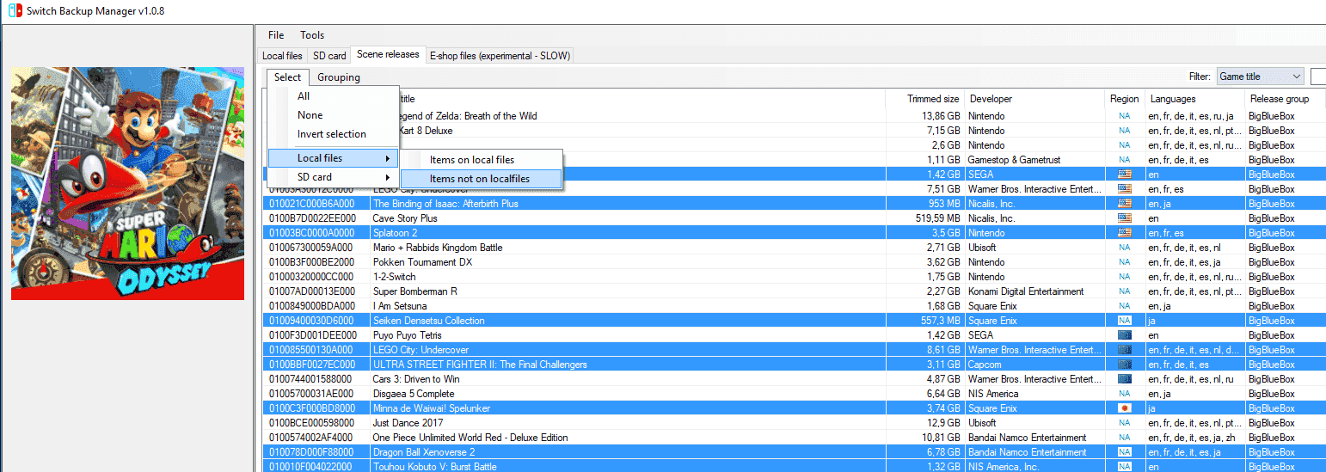Click US flag in LEGO City 7,51 GB row
The image size is (1326, 472).
point(1124,189)
